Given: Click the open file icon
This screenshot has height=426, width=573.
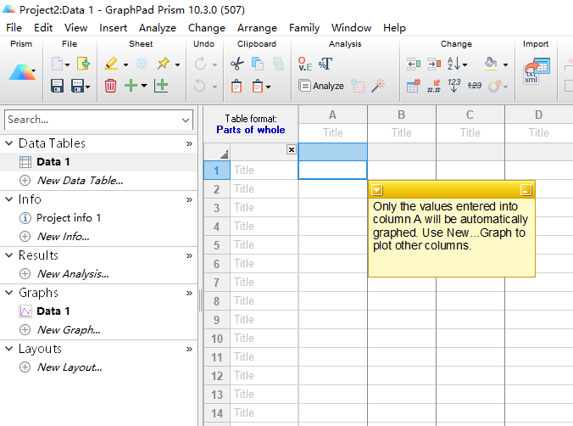Looking at the screenshot, I should click(83, 64).
